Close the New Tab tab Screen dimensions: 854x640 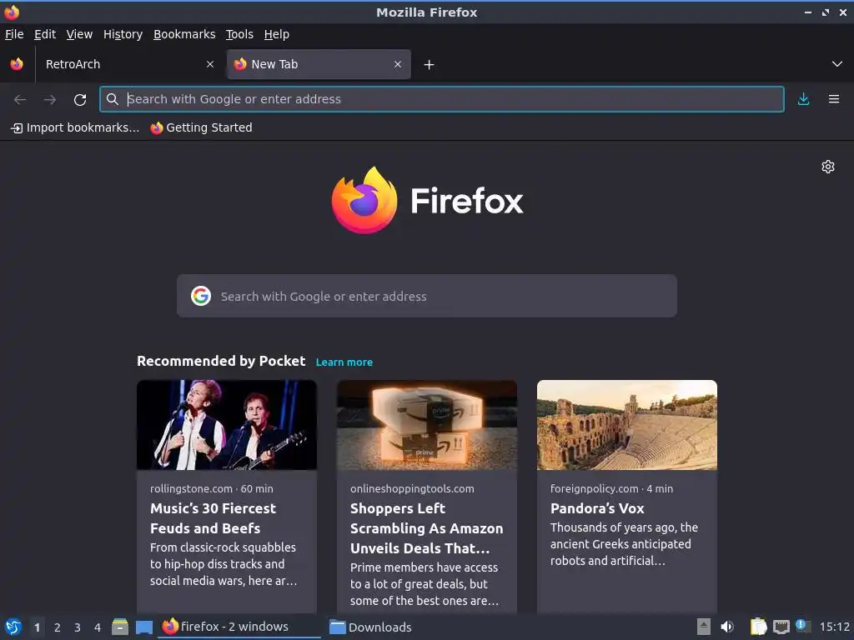(398, 64)
